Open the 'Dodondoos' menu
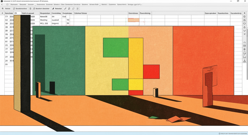This screenshot has height=135, width=248. tap(41, 5)
